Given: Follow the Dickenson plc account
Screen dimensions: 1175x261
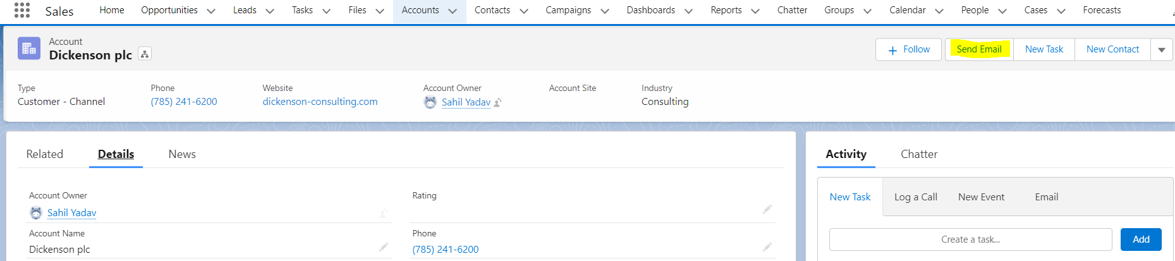Looking at the screenshot, I should click(x=908, y=49).
